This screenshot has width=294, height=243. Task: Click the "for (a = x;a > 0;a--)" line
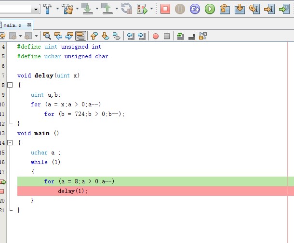pos(66,104)
